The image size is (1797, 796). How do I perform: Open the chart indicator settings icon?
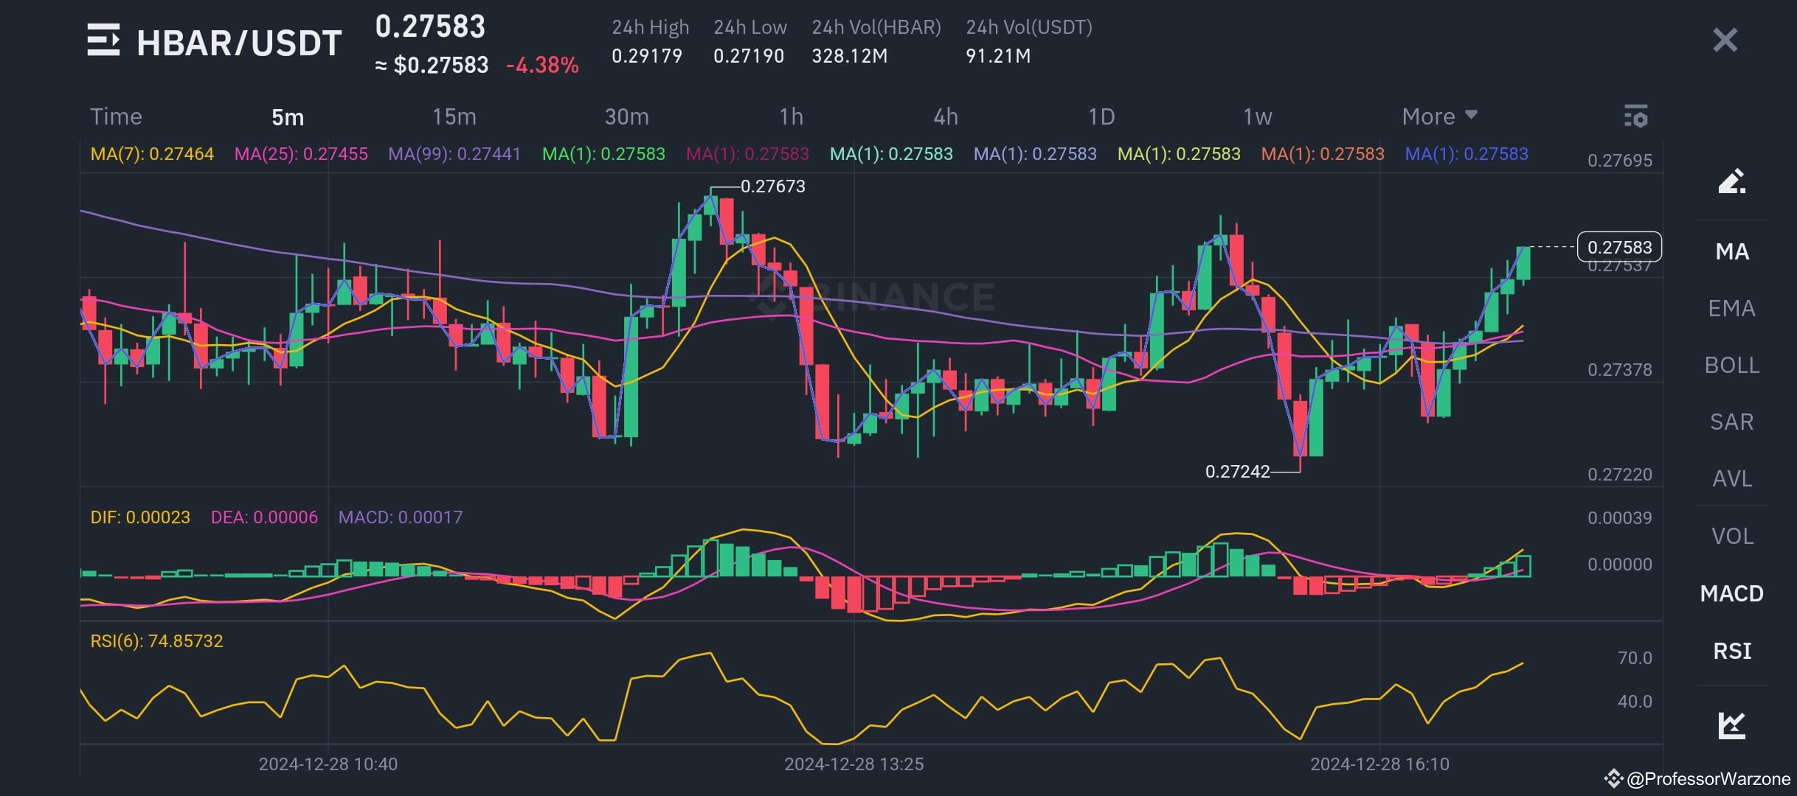tap(1635, 116)
